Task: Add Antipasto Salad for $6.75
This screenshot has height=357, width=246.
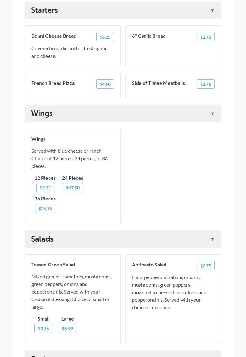Action: (x=206, y=266)
